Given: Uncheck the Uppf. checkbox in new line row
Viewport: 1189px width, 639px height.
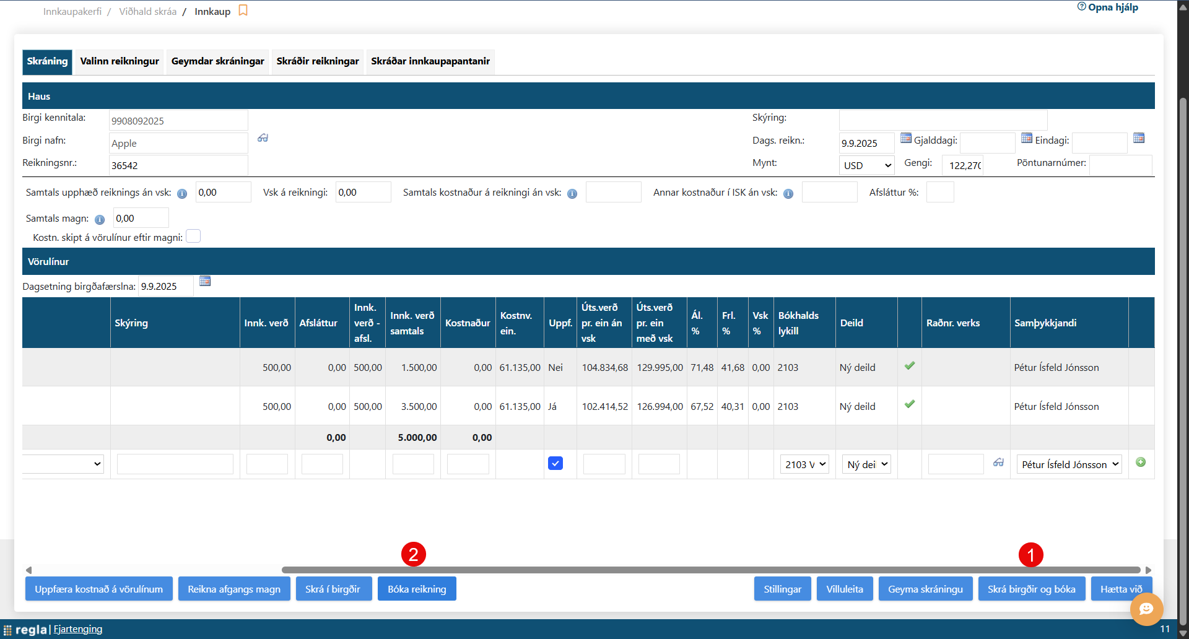Looking at the screenshot, I should click(555, 463).
